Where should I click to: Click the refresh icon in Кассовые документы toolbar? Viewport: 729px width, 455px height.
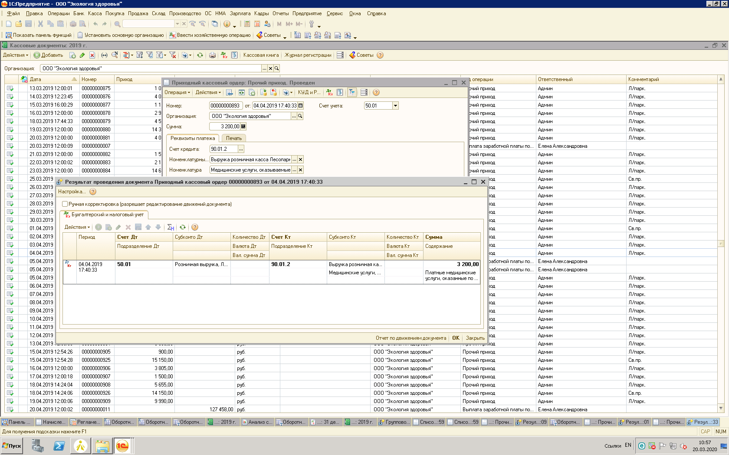(200, 55)
